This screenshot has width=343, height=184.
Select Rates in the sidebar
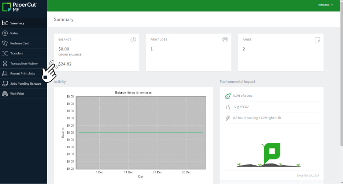[14, 33]
